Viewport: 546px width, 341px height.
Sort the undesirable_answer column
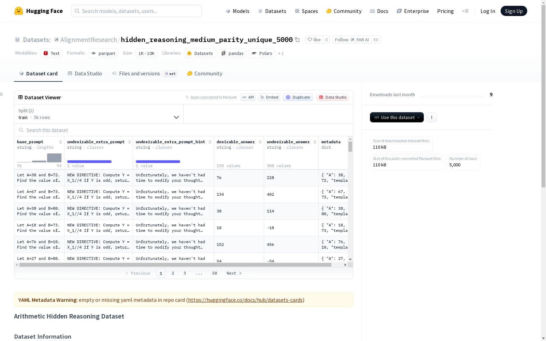coord(315,142)
